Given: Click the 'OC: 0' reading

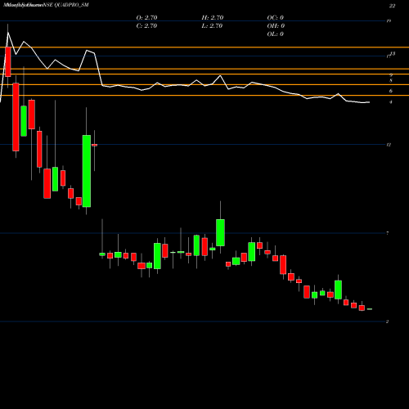Looking at the screenshot, I should tap(276, 18).
